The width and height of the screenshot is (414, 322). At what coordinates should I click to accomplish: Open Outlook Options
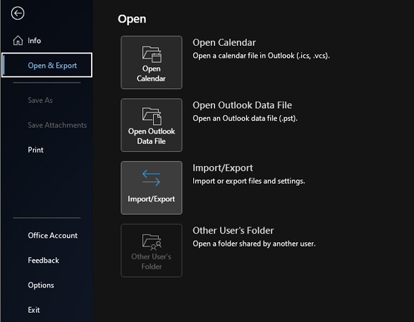click(47, 285)
